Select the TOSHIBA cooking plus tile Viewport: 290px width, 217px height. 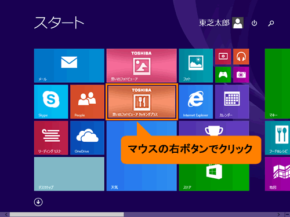pyautogui.click(x=142, y=102)
